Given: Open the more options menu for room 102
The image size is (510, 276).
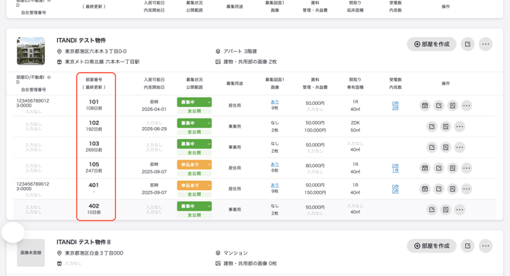Looking at the screenshot, I should tap(460, 126).
